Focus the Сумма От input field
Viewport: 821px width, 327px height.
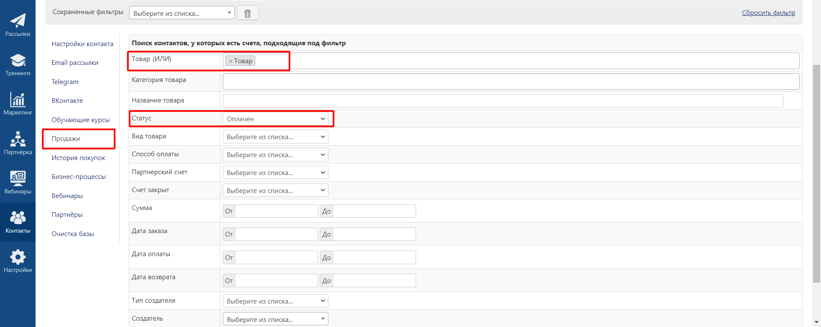point(276,211)
